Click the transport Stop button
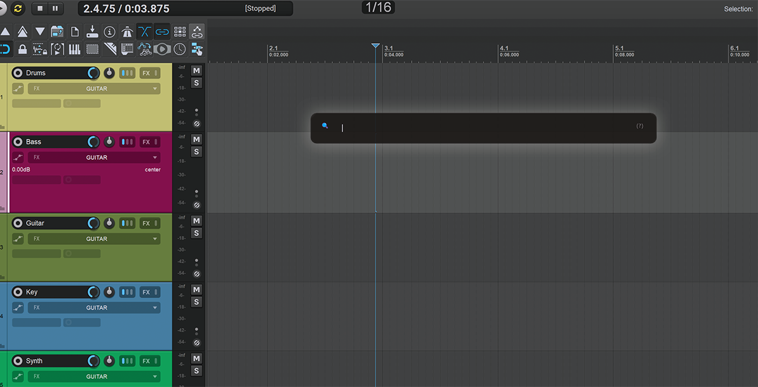Viewport: 758px width, 387px height. (x=39, y=8)
